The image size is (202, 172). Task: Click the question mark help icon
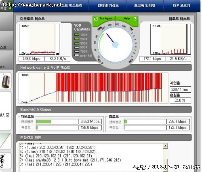pyautogui.click(x=135, y=19)
